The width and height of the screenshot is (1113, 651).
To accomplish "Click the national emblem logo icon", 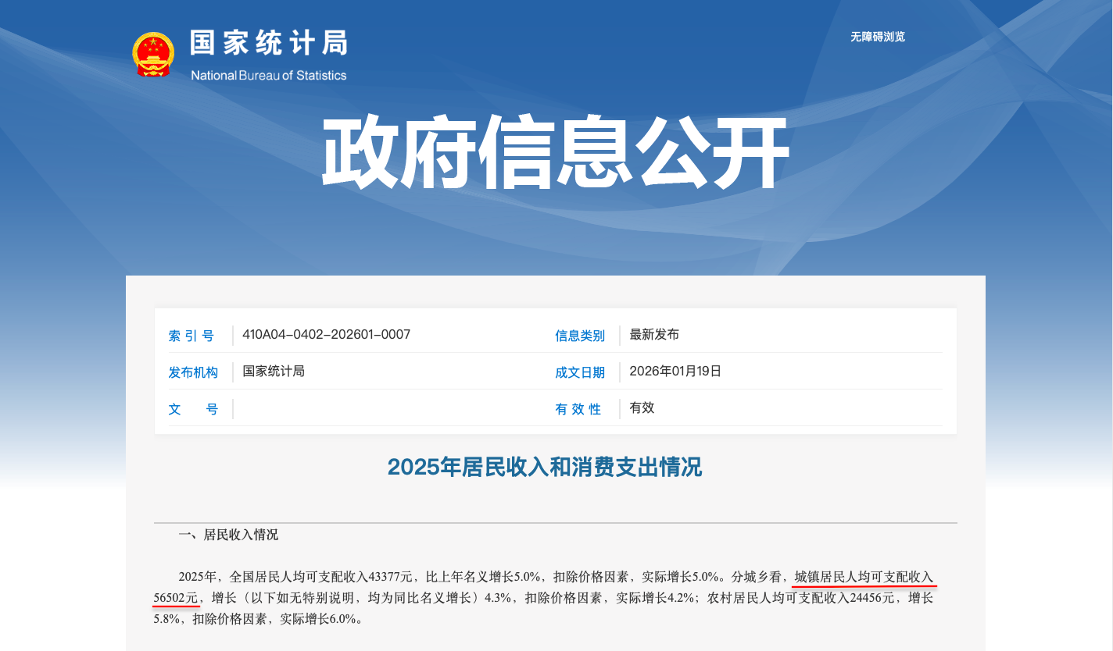I will [153, 53].
